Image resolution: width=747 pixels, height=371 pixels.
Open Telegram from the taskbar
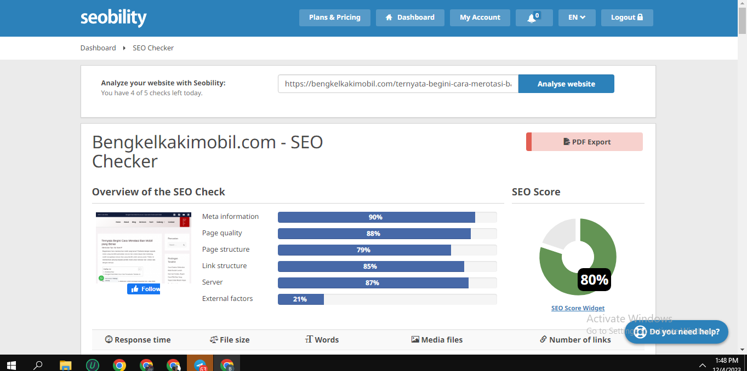pyautogui.click(x=200, y=364)
